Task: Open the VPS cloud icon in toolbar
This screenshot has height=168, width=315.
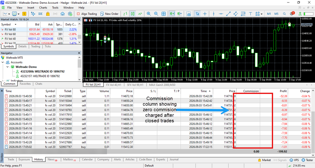Action: coord(63,14)
